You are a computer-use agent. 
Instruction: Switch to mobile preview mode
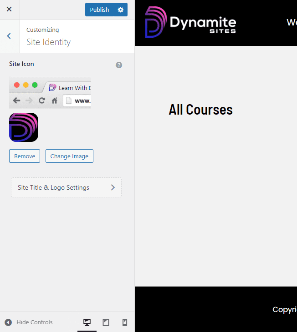[x=124, y=322]
